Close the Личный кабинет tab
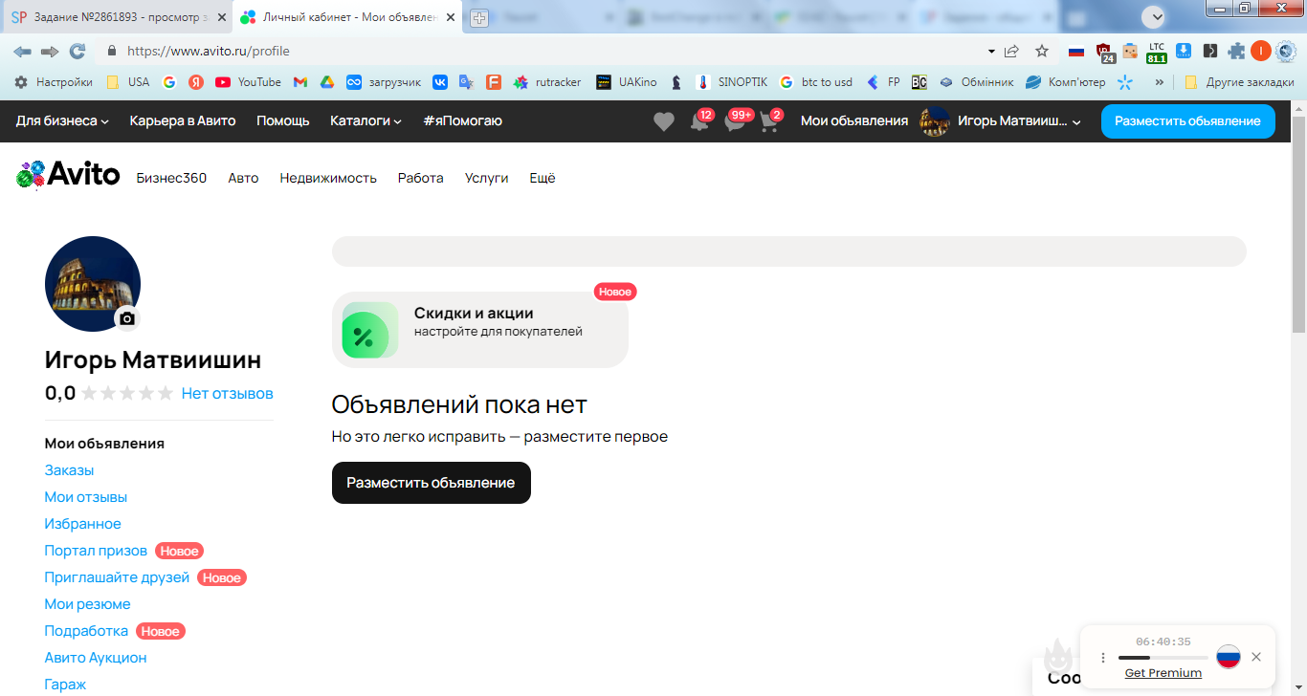The height and width of the screenshot is (696, 1307). tap(449, 17)
